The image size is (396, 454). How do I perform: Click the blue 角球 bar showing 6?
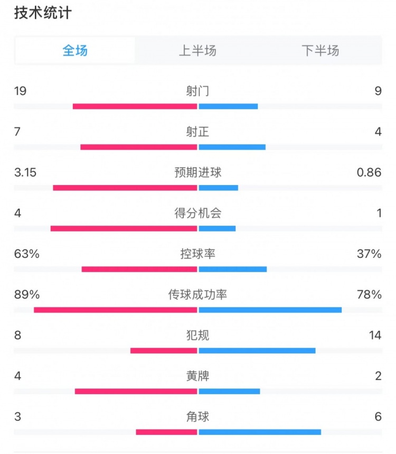[x=260, y=432]
